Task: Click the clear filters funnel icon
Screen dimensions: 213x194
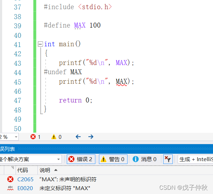Action: point(168,159)
